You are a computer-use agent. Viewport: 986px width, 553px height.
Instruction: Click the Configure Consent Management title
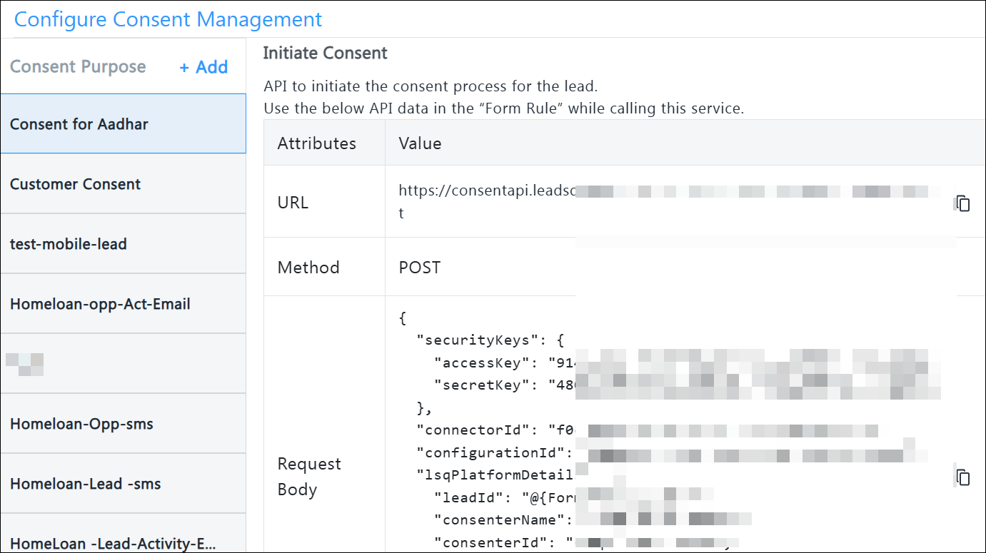point(168,19)
